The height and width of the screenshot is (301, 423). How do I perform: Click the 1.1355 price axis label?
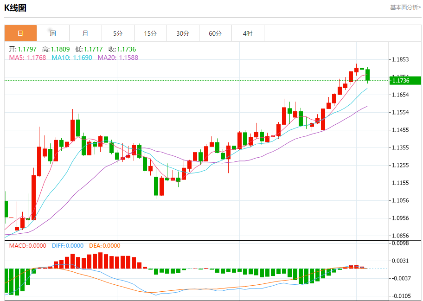(400, 147)
